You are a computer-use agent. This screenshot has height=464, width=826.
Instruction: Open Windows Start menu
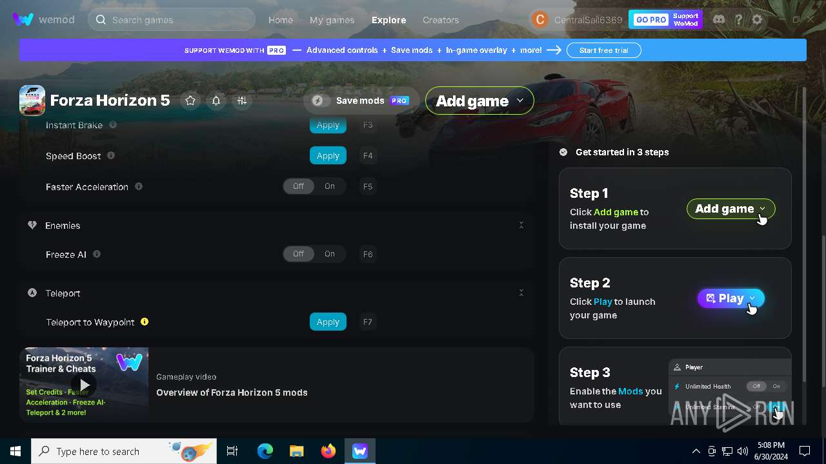coord(15,451)
